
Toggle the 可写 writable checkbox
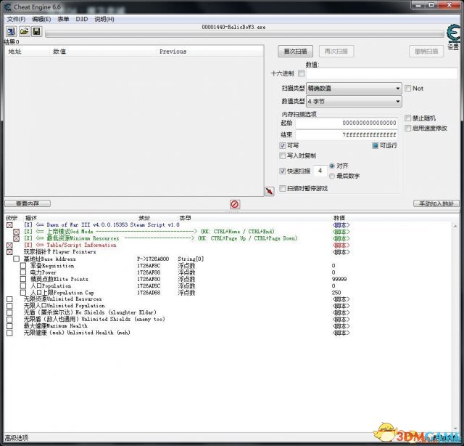[283, 145]
